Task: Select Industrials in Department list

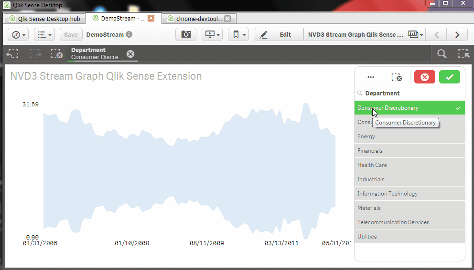Action: click(409, 179)
